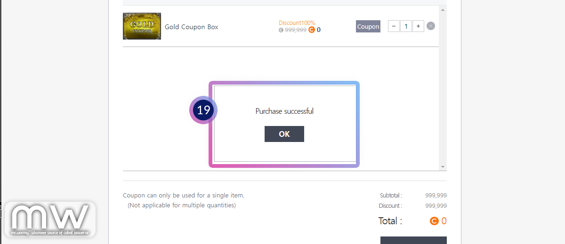Click the orange coin icon beside discounted price

(311, 30)
